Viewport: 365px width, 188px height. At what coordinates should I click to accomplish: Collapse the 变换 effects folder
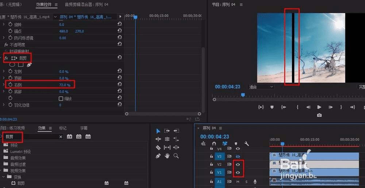[x=3, y=177]
